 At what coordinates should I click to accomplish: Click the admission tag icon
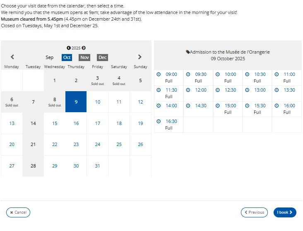coord(188,52)
